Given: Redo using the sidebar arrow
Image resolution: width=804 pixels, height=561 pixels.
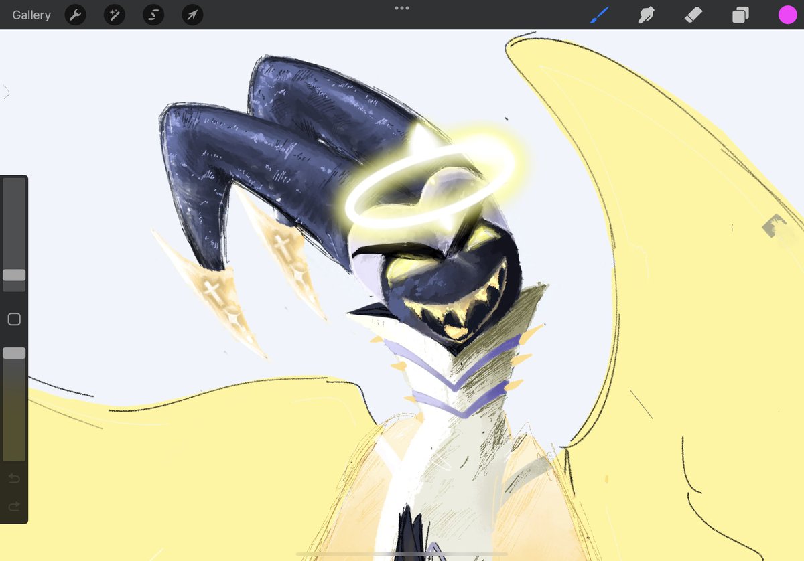Looking at the screenshot, I should tap(14, 507).
